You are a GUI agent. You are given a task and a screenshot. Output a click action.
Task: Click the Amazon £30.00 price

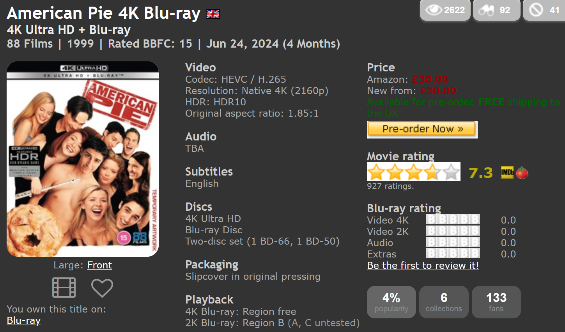tap(430, 80)
